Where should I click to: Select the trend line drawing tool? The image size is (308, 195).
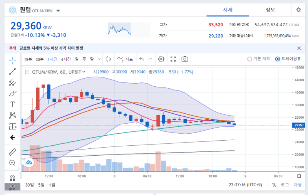[12, 72]
